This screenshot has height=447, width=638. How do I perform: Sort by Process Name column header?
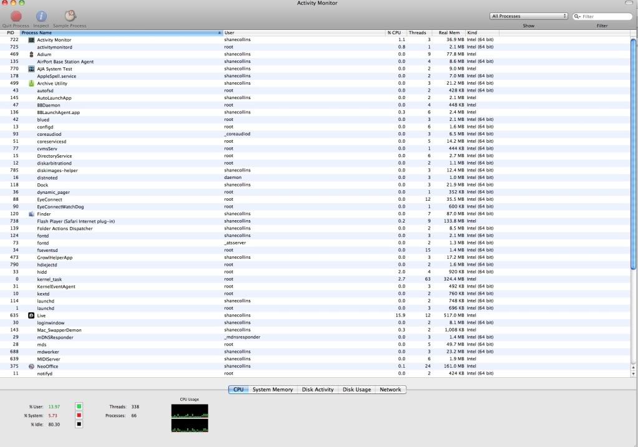point(121,32)
